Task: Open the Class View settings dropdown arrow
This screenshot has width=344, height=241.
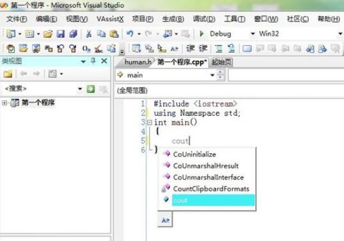Action: click(x=61, y=74)
